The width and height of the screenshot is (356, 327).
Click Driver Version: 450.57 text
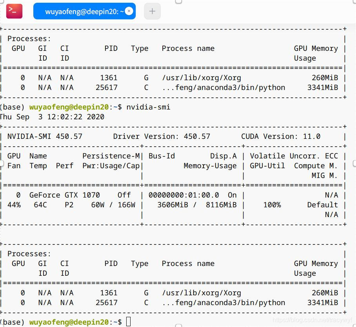coord(162,137)
